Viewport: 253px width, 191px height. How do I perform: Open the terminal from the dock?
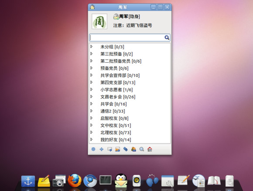pos(106,180)
